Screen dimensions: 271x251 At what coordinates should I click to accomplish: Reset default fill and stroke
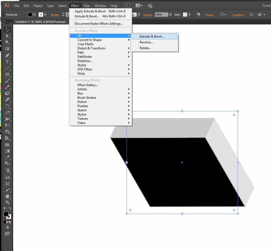pyautogui.click(x=5, y=208)
